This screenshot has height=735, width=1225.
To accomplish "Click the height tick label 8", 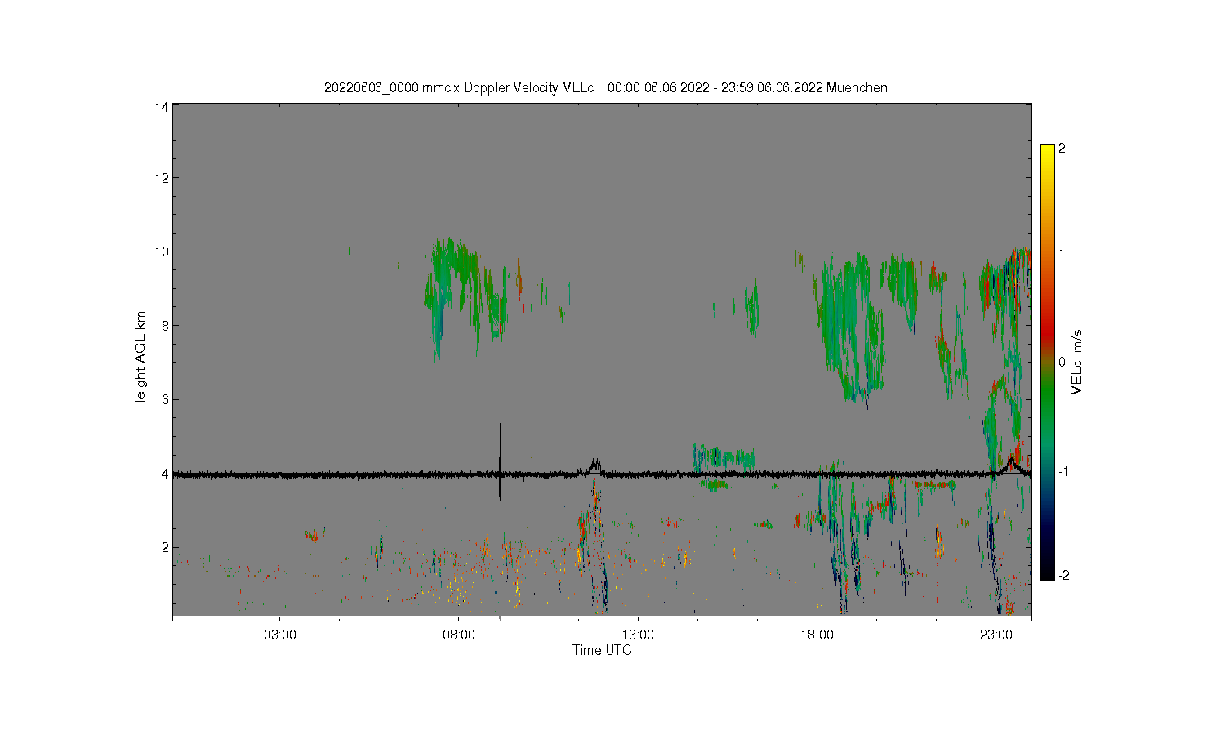I will pyautogui.click(x=165, y=325).
